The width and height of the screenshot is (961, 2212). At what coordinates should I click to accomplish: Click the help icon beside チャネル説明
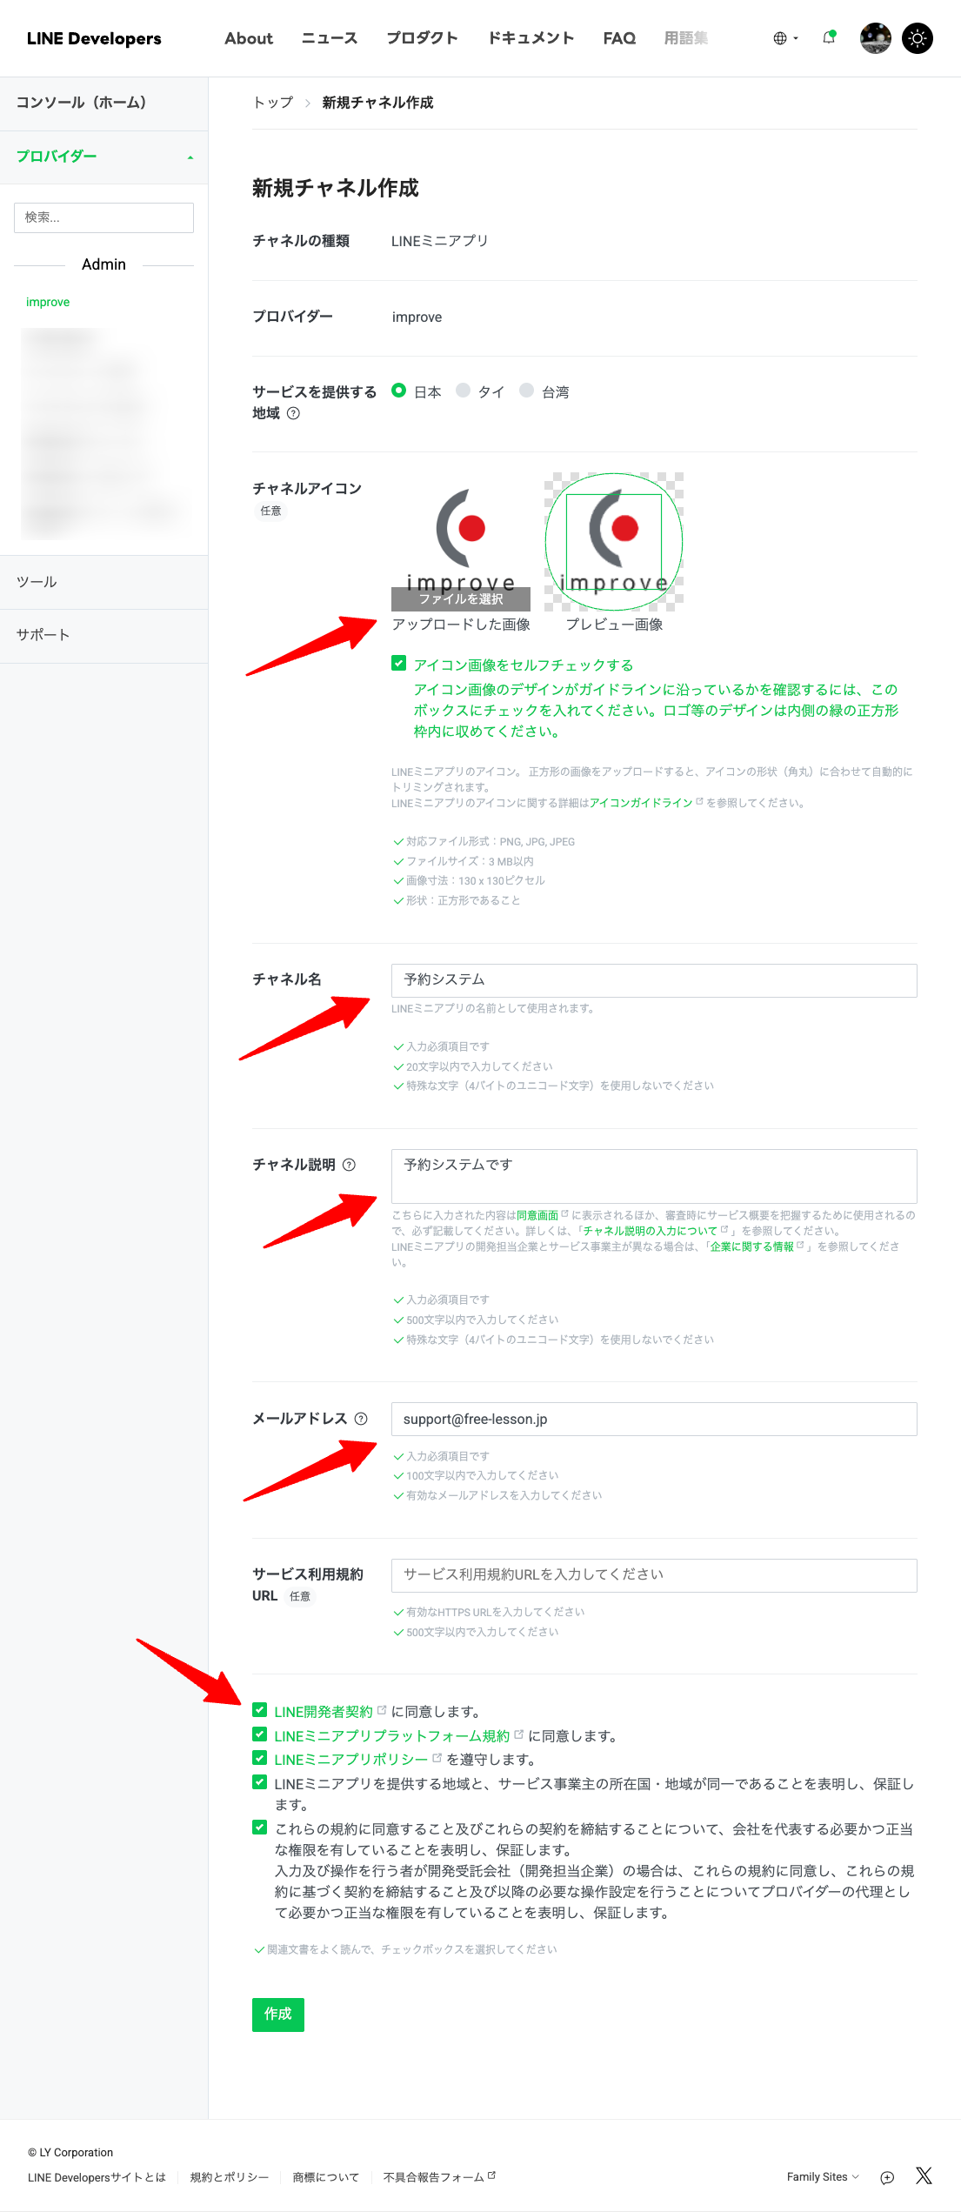pos(349,1165)
